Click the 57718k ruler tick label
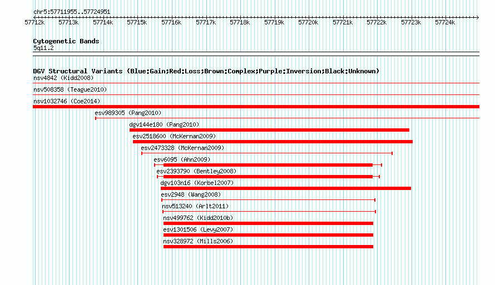Viewport: 495px width, 285px height. [x=240, y=22]
